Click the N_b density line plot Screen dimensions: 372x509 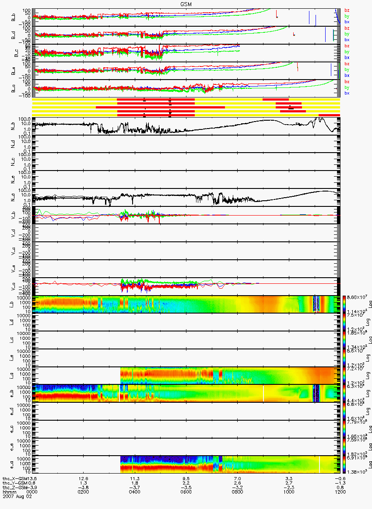click(186, 126)
